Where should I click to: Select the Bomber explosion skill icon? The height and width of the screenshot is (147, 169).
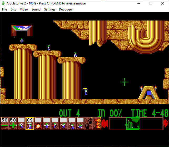[38, 124]
